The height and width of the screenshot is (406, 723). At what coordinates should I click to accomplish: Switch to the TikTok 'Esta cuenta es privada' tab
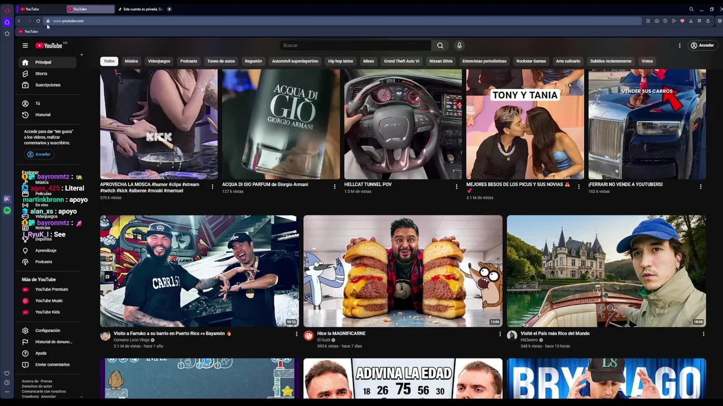tap(140, 9)
